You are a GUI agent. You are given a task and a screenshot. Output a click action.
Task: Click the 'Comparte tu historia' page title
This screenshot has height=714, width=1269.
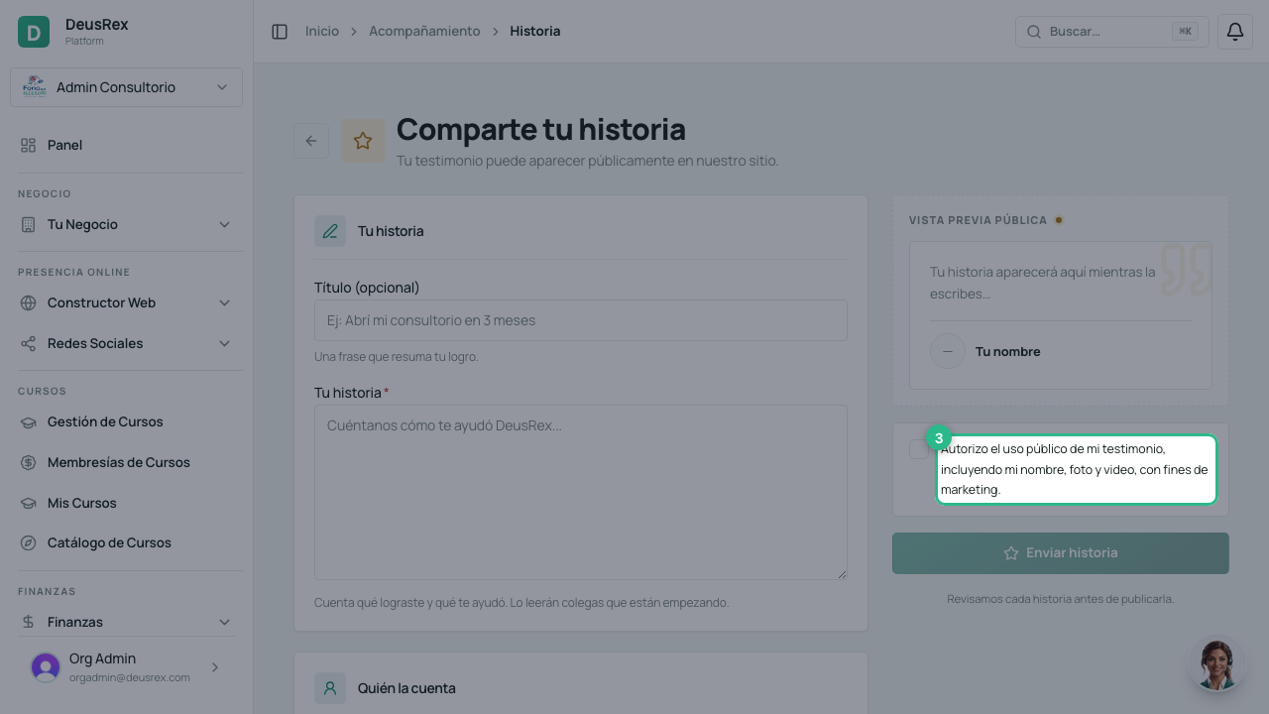[541, 130]
